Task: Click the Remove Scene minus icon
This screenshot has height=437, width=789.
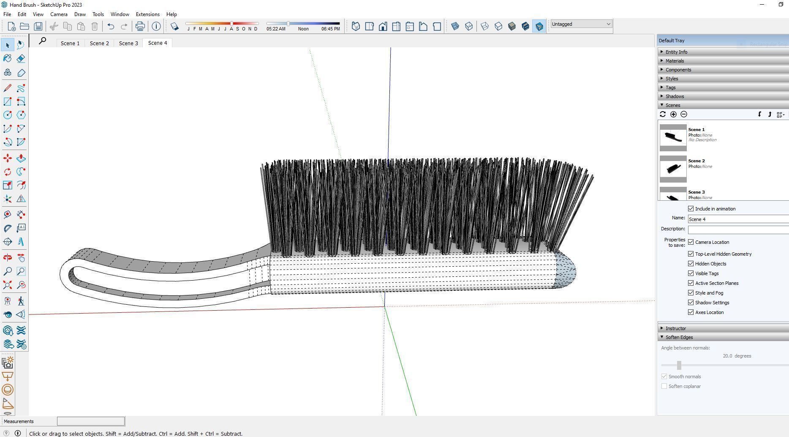Action: [684, 115]
